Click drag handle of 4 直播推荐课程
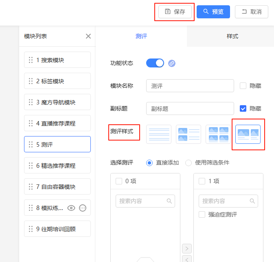Screen dimensions: 274x262 pyautogui.click(x=31, y=123)
